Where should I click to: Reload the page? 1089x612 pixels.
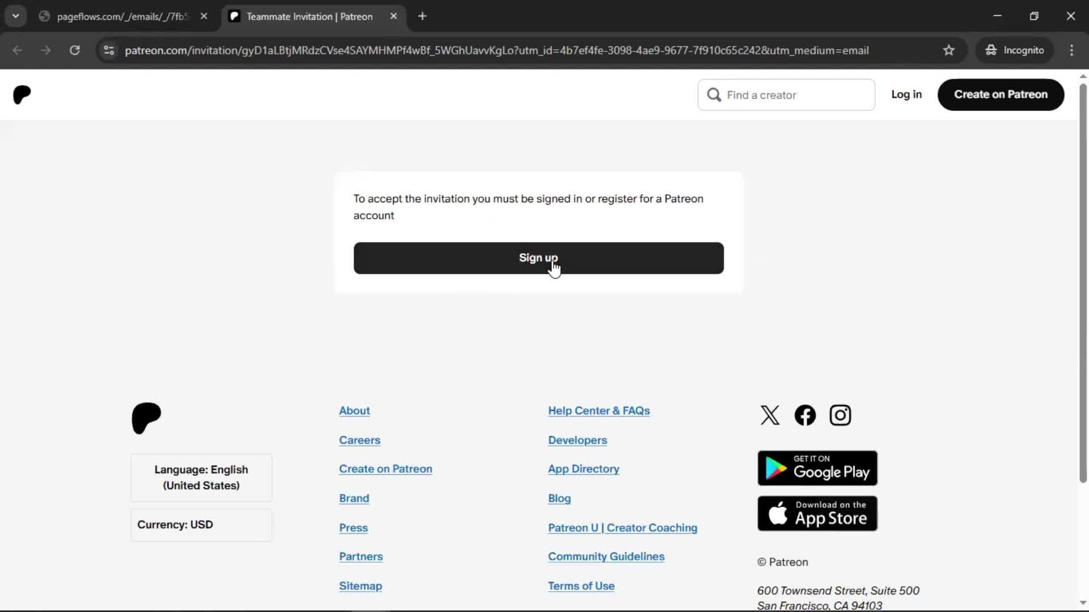pos(74,50)
